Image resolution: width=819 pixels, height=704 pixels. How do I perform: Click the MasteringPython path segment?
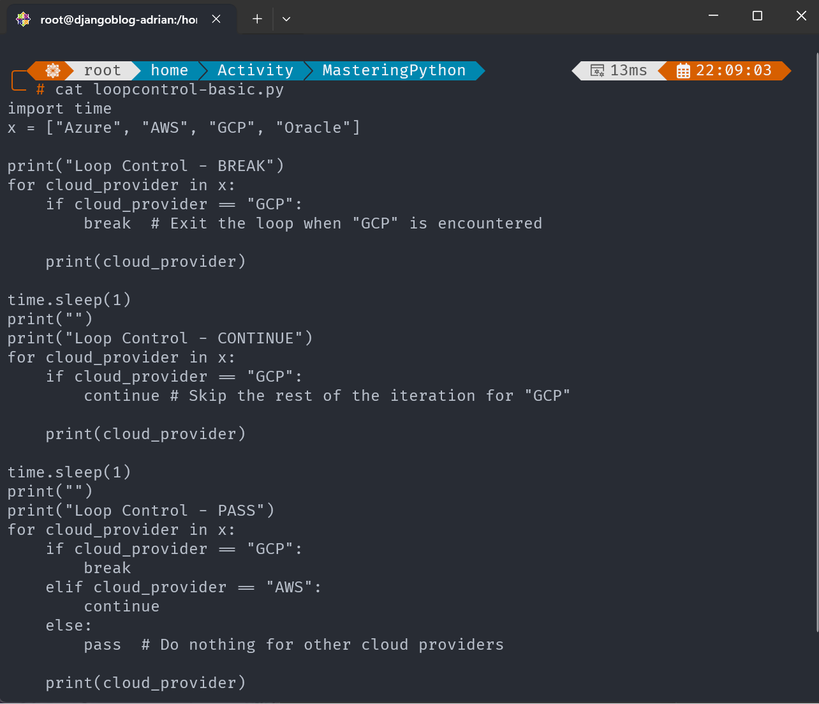394,70
